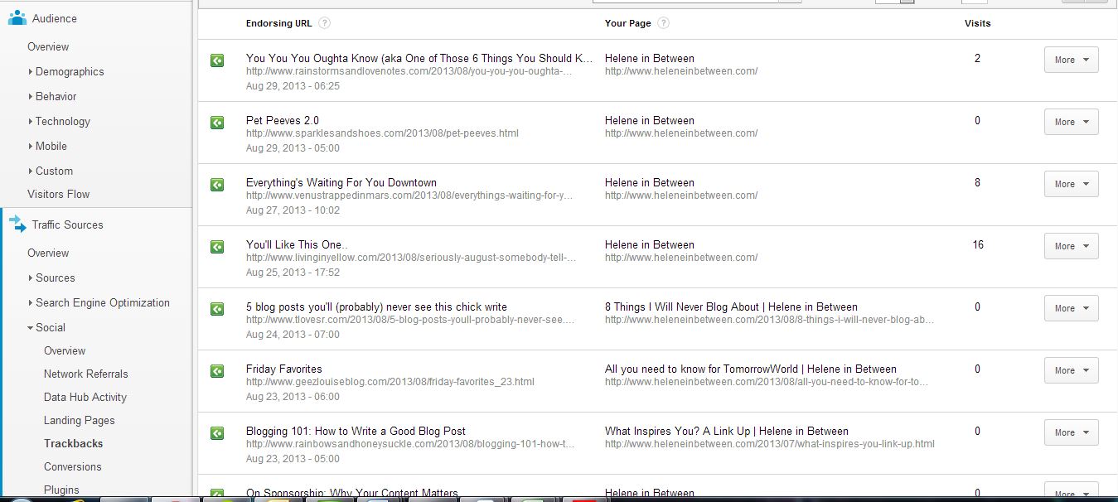Expand the Sources section
The width and height of the screenshot is (1118, 502).
(x=51, y=278)
